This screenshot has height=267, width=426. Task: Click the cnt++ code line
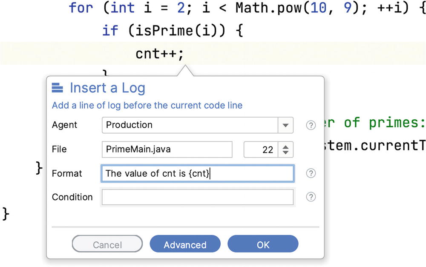160,54
